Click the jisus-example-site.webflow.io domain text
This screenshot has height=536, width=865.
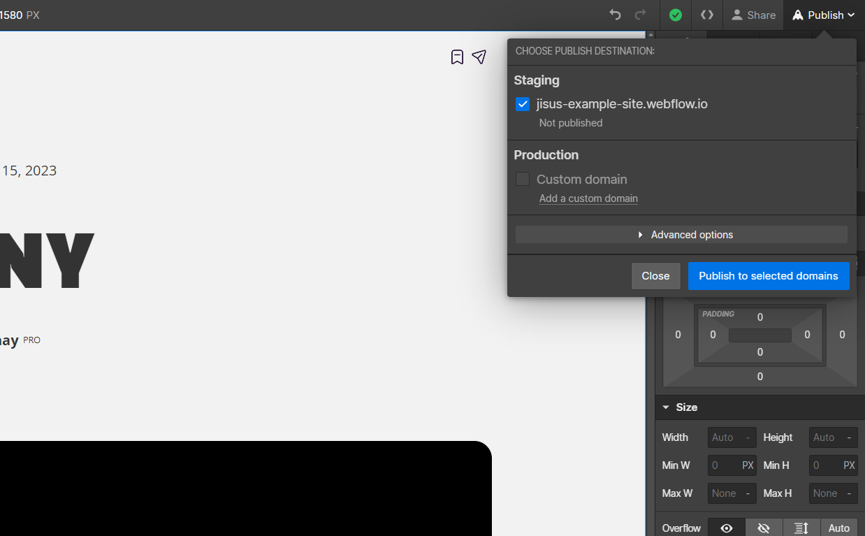[x=622, y=104]
